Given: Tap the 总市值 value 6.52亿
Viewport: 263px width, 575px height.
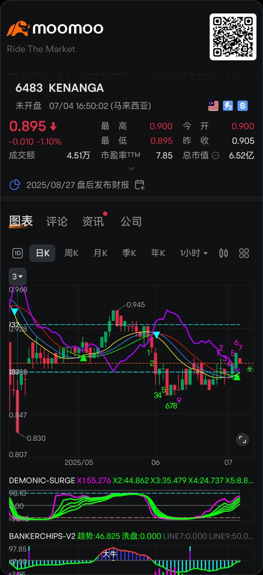Looking at the screenshot, I should point(241,156).
